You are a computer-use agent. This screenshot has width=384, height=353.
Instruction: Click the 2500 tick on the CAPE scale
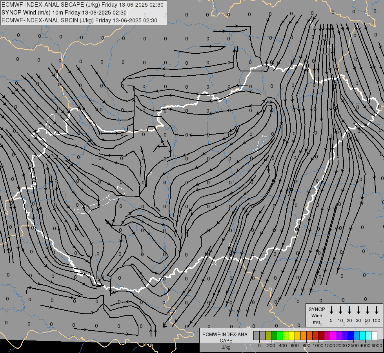tap(353, 346)
